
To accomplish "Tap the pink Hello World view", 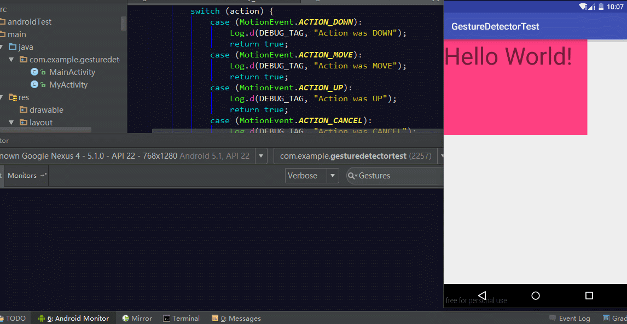I will pyautogui.click(x=515, y=88).
